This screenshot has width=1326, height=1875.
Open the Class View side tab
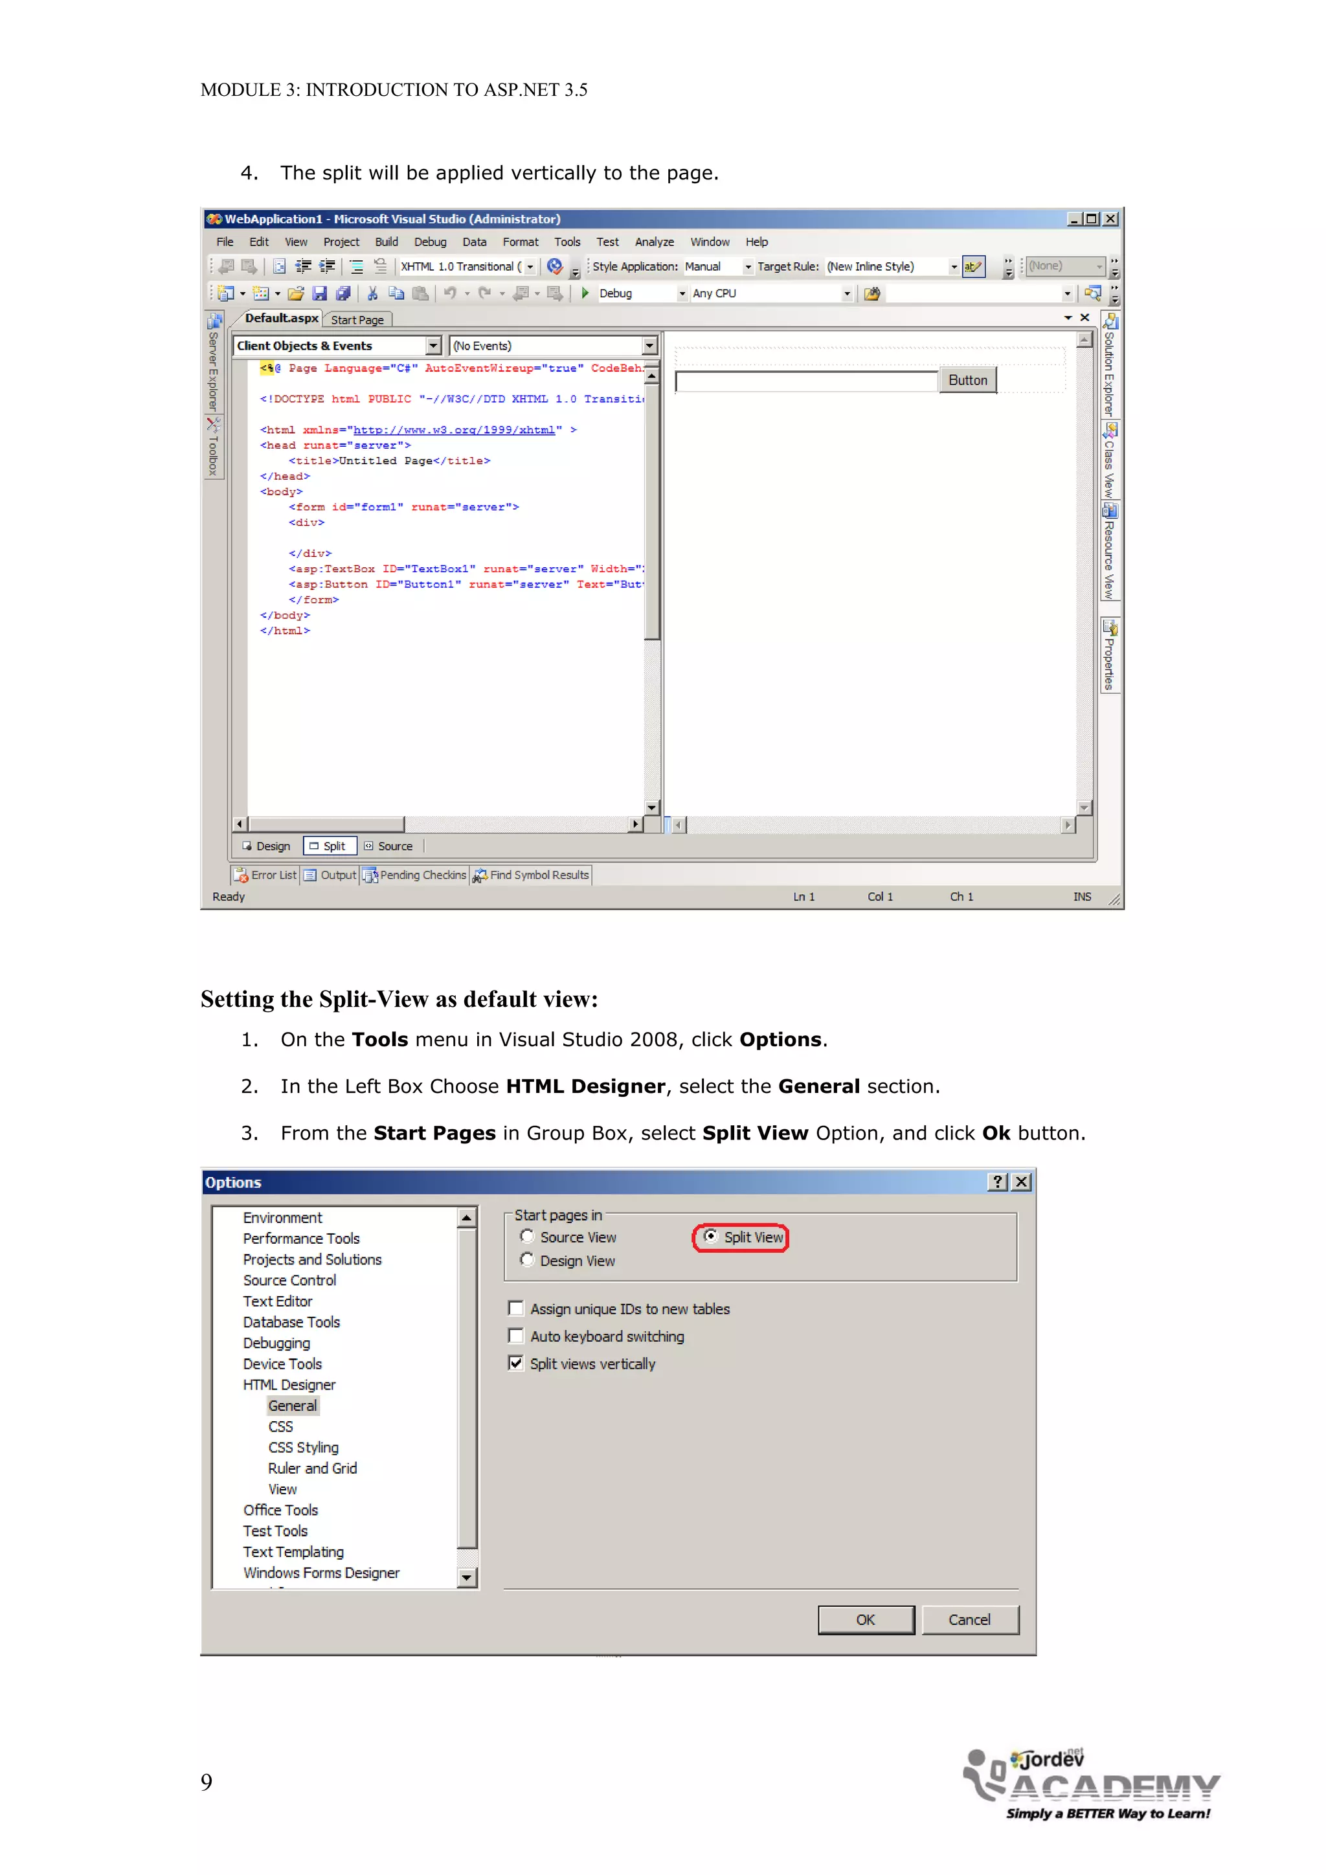click(1110, 460)
